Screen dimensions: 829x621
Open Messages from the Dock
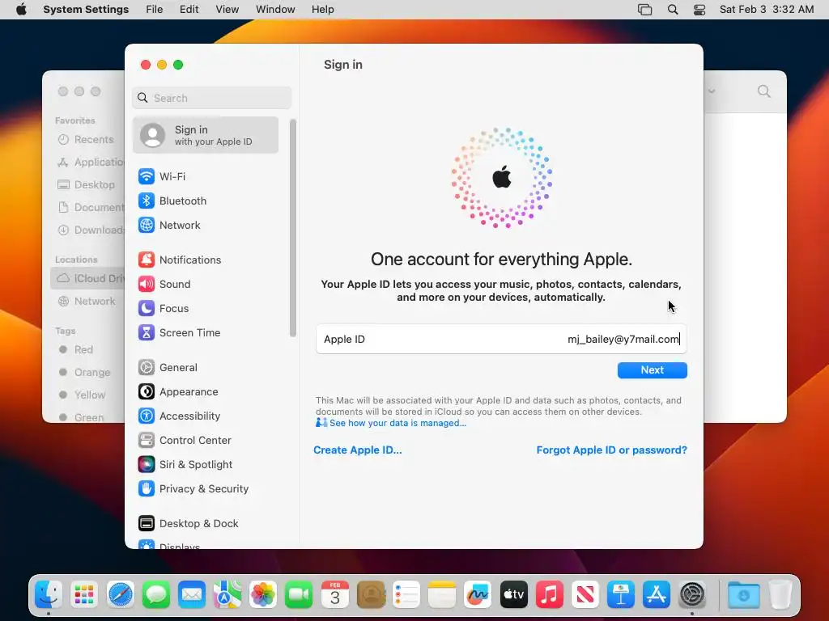[x=156, y=595]
